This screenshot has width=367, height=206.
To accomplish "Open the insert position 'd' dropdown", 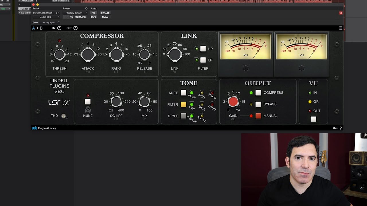I will click(58, 13).
